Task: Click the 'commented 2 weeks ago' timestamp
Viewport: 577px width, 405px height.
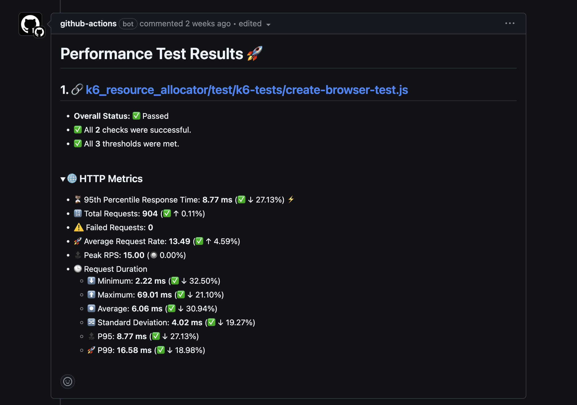Action: (185, 23)
